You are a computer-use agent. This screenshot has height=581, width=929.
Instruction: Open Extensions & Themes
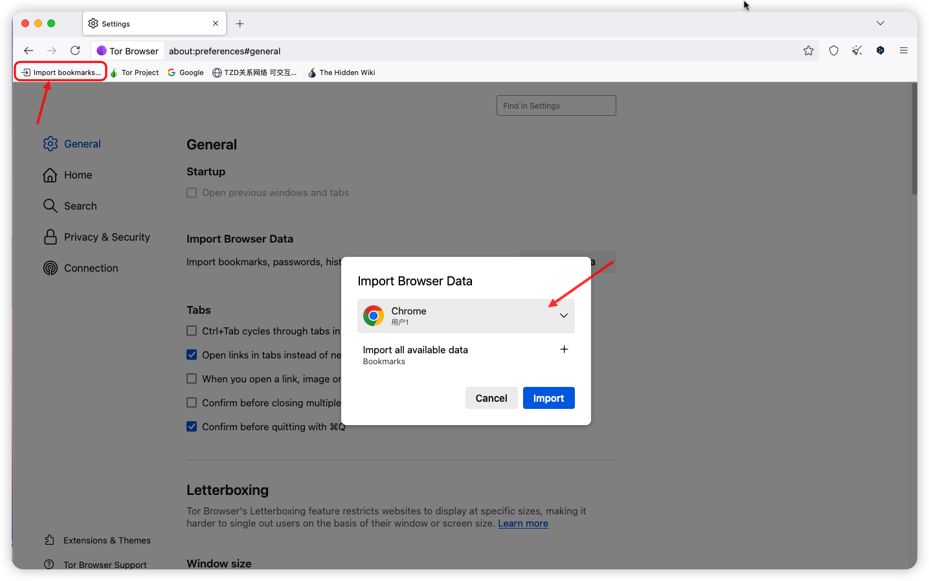coord(97,540)
